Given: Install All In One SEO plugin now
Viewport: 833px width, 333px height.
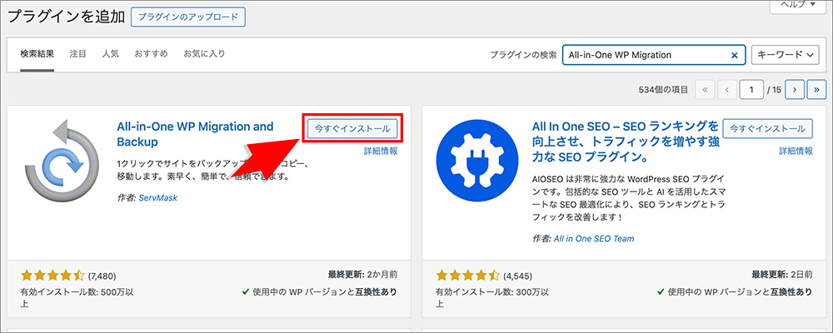Looking at the screenshot, I should point(768,128).
